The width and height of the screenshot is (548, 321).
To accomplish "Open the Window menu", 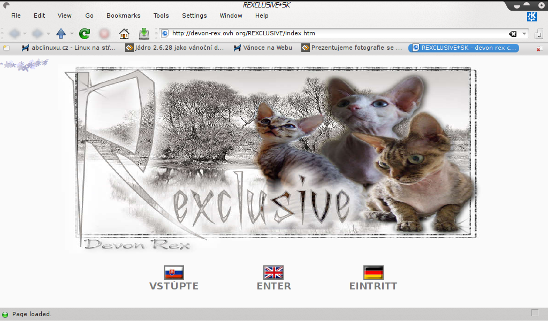I will tap(231, 16).
